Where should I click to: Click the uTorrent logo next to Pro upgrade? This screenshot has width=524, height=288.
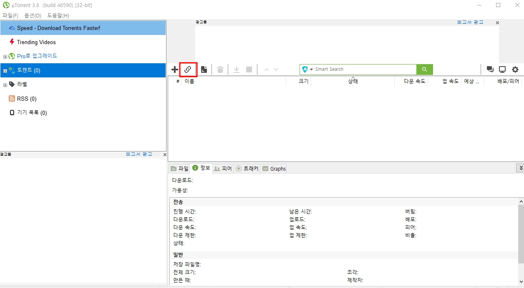tap(12, 56)
